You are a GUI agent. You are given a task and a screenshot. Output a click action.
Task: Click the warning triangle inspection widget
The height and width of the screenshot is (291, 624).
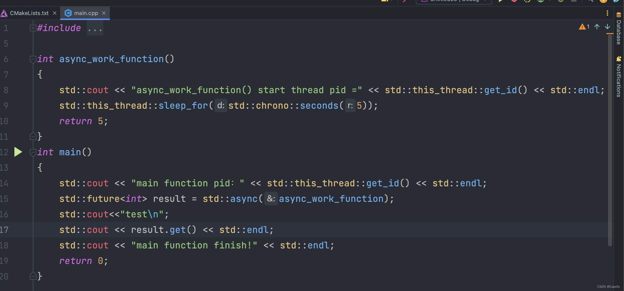coord(582,27)
